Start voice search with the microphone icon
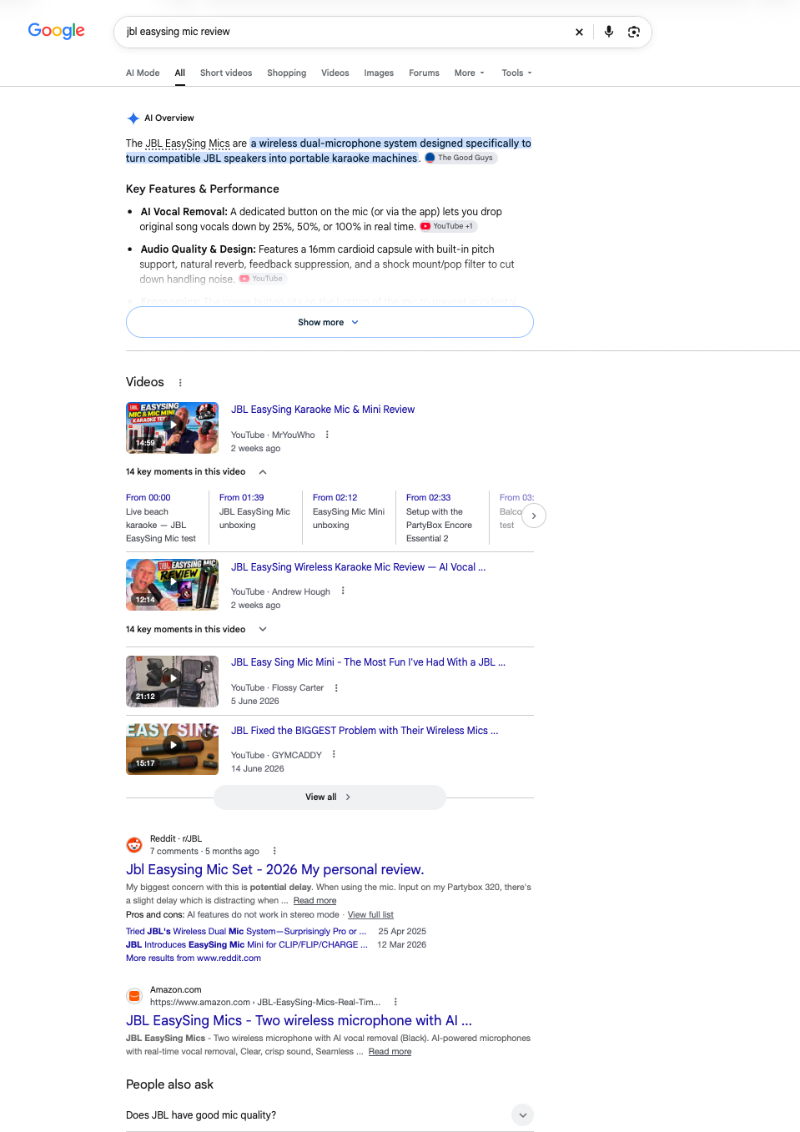Image resolution: width=800 pixels, height=1132 pixels. (609, 32)
